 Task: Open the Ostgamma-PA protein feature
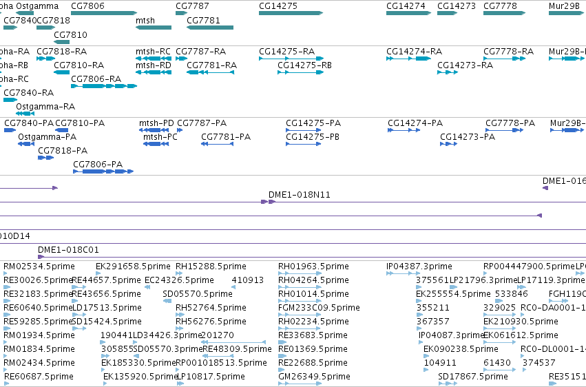coord(26,144)
